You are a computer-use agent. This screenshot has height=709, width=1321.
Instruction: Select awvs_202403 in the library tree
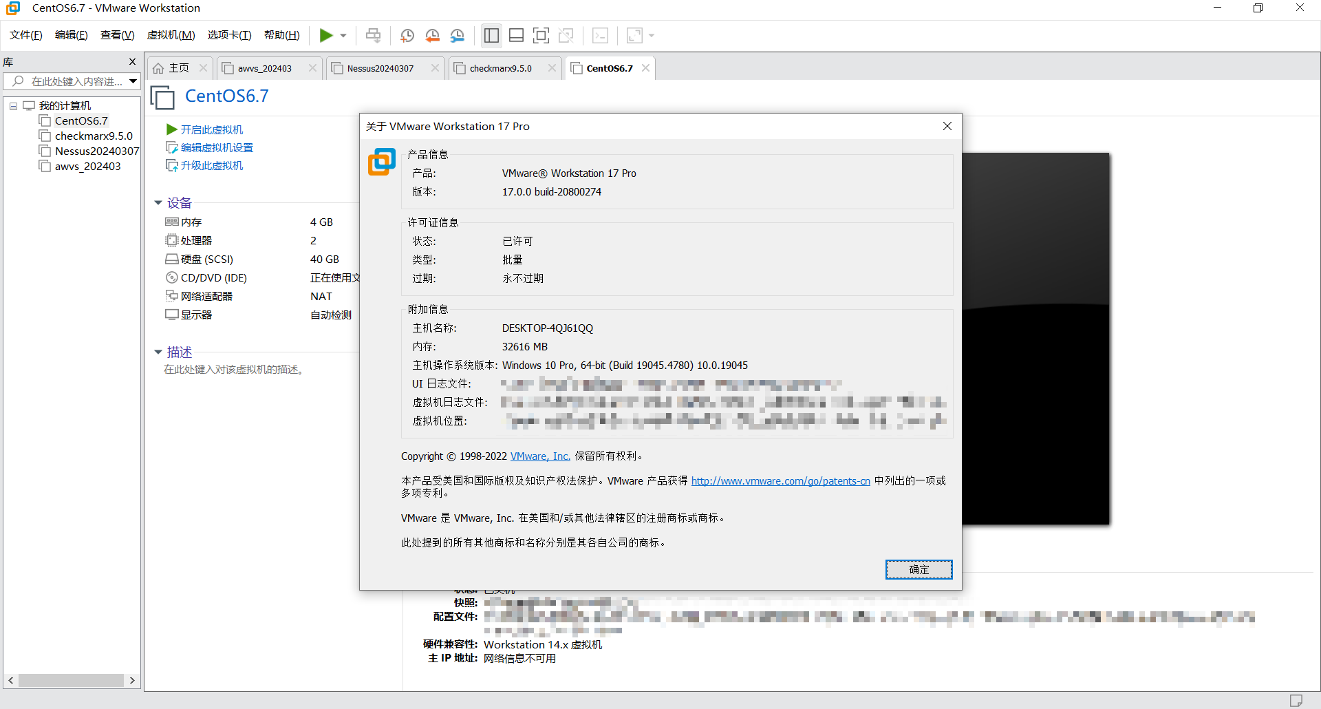click(87, 167)
